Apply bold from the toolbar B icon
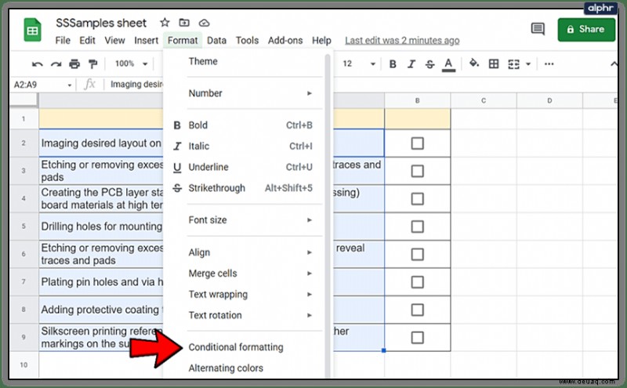 pos(393,64)
